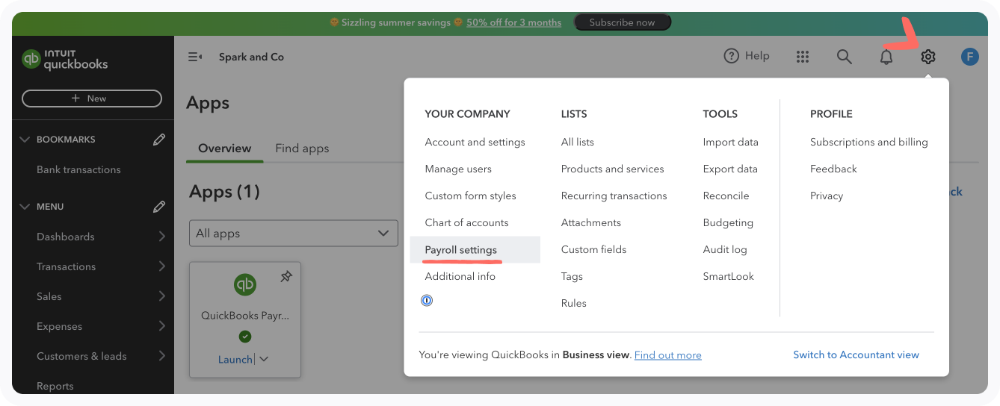
Task: Open Reconcile tool
Action: [x=726, y=196]
